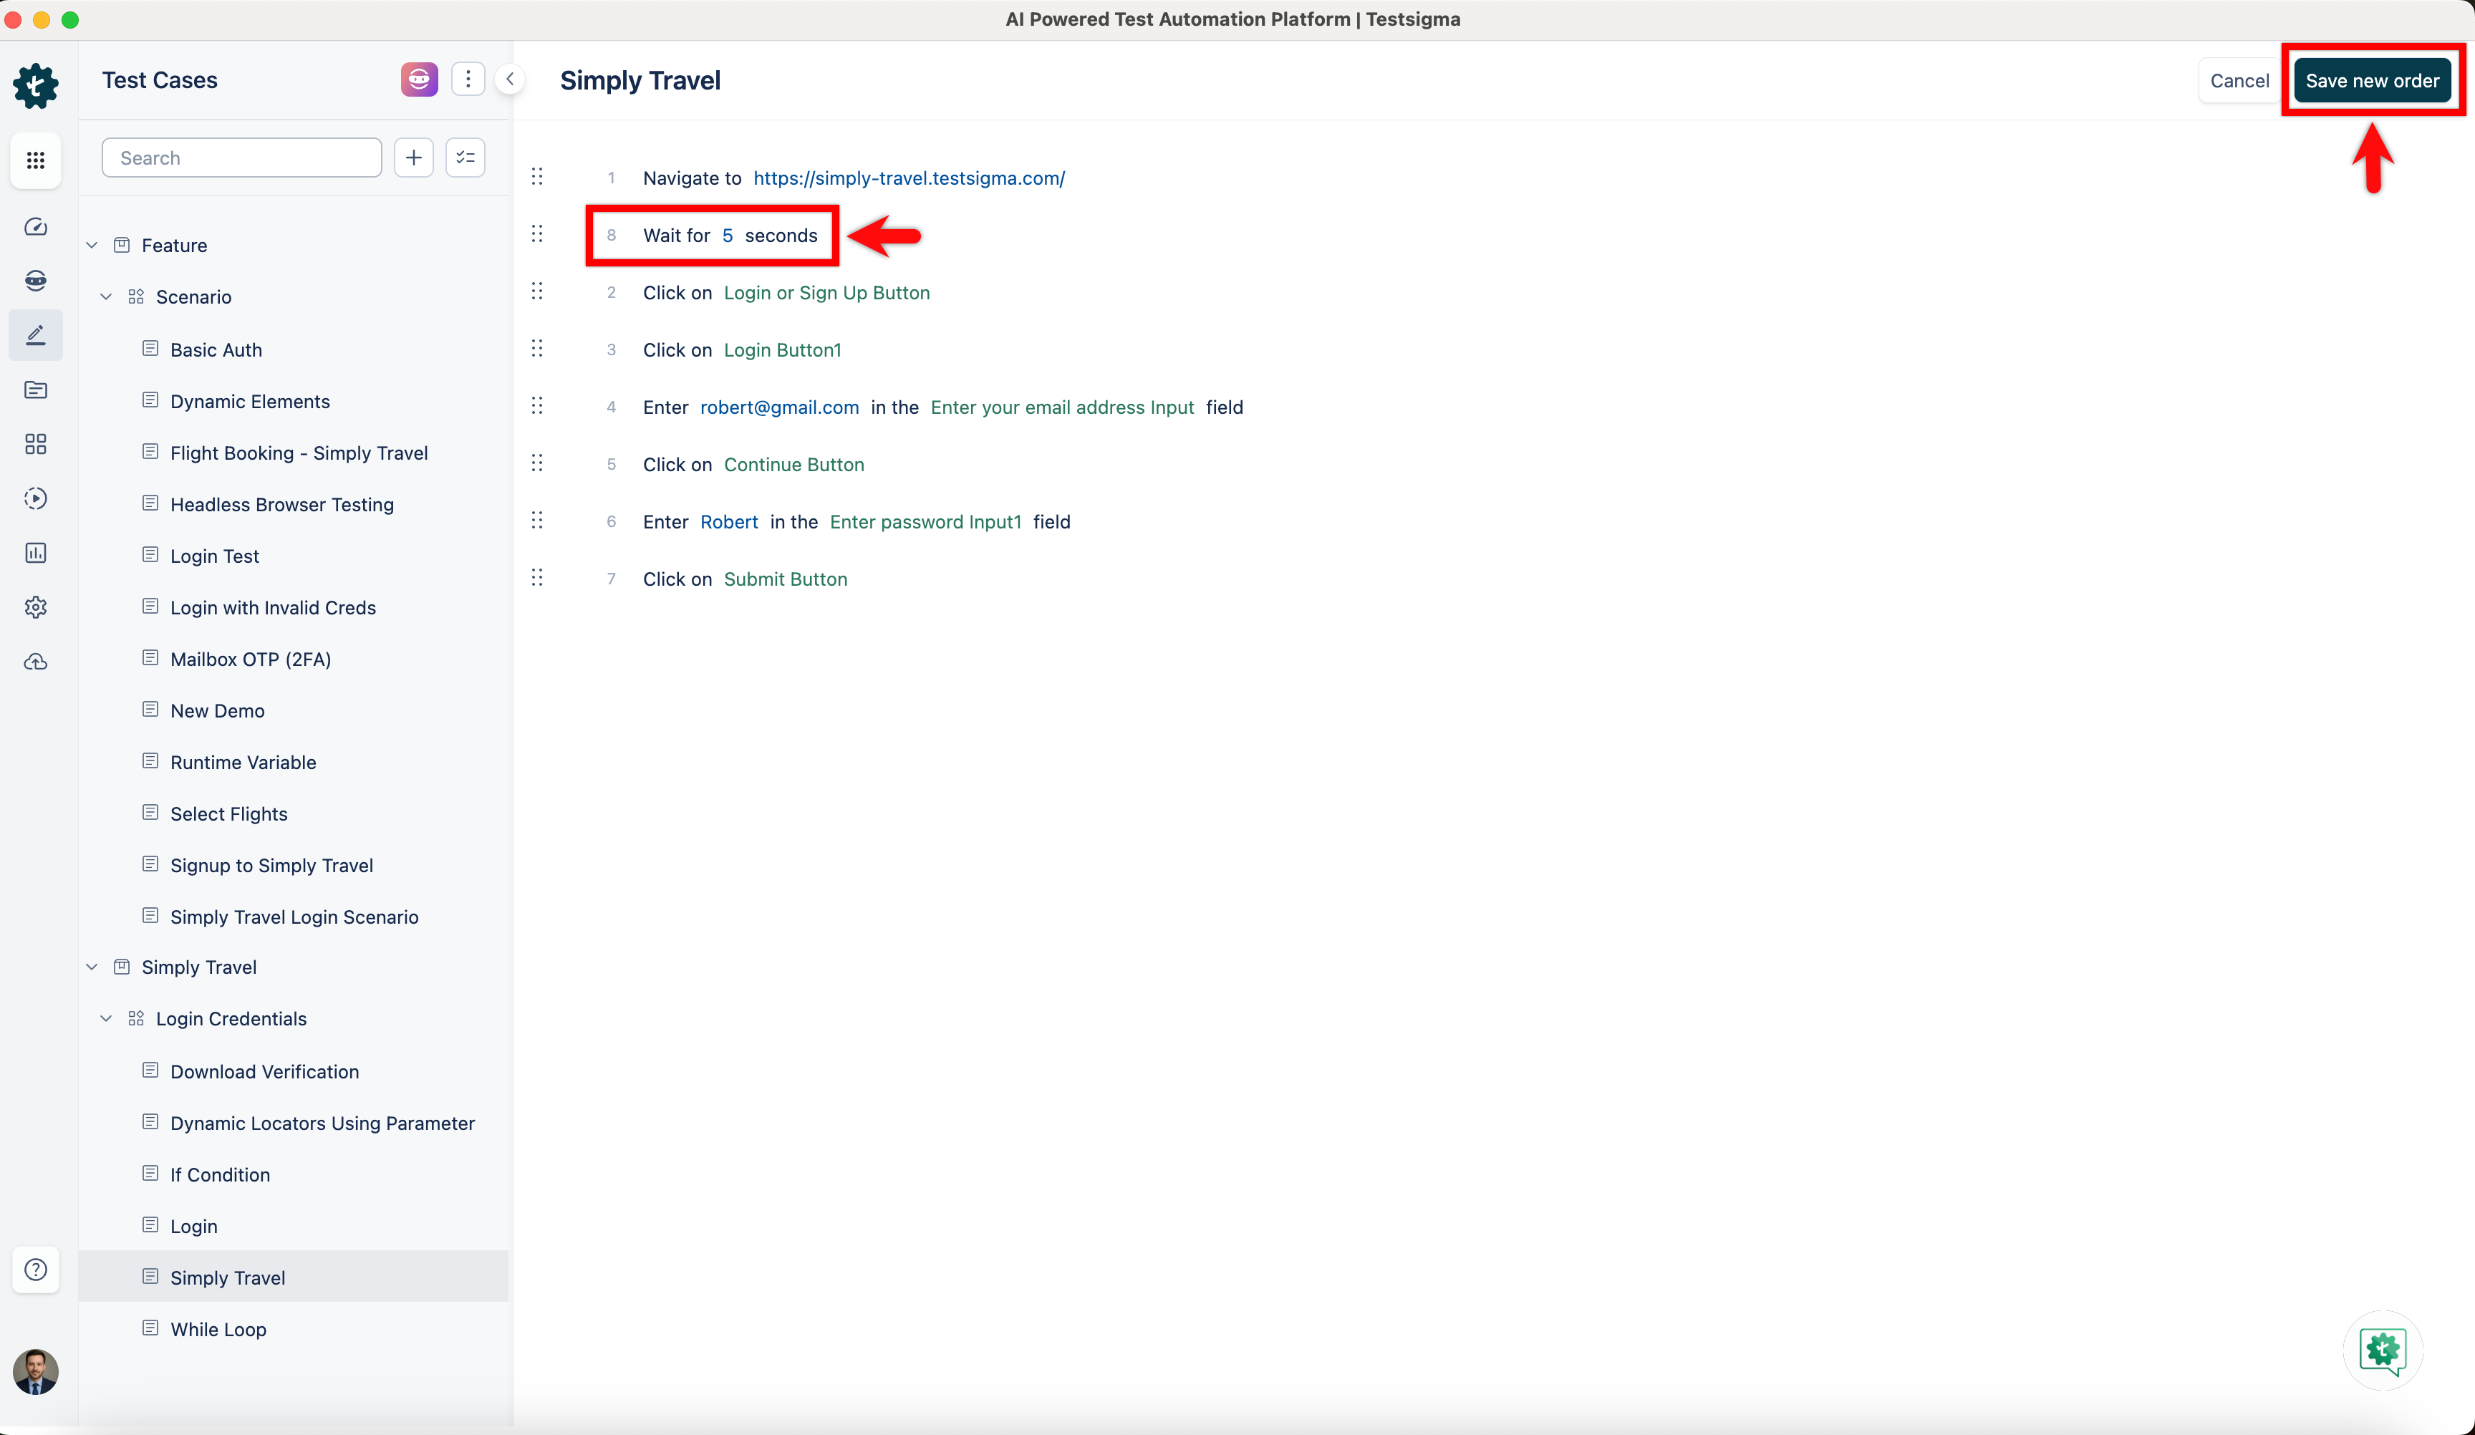Click the Login or Sign Up Button element
Screen dimensions: 2475x1435
tap(826, 293)
